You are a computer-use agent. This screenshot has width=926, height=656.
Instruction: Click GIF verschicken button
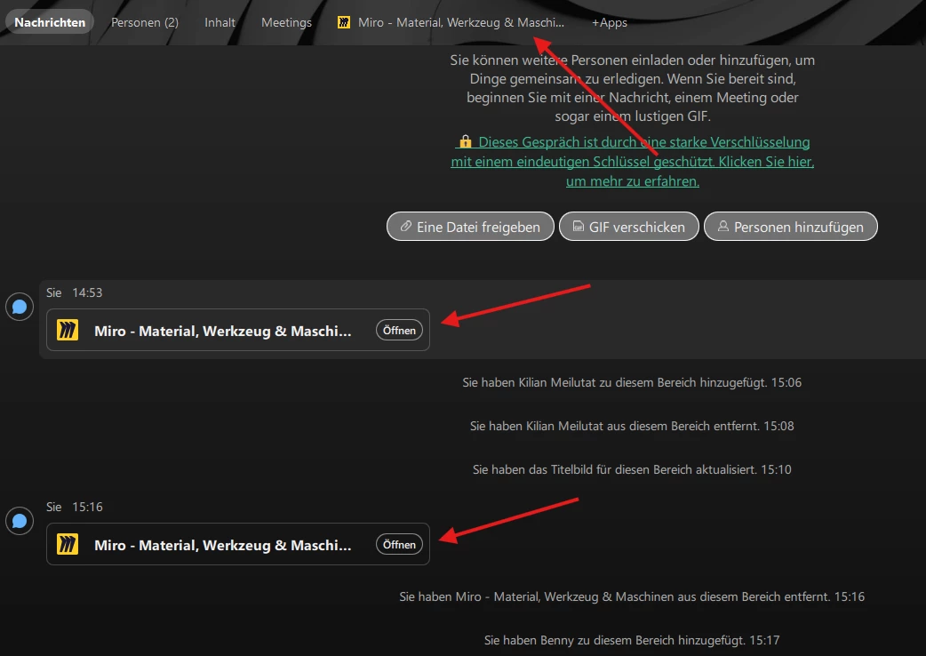pyautogui.click(x=629, y=227)
